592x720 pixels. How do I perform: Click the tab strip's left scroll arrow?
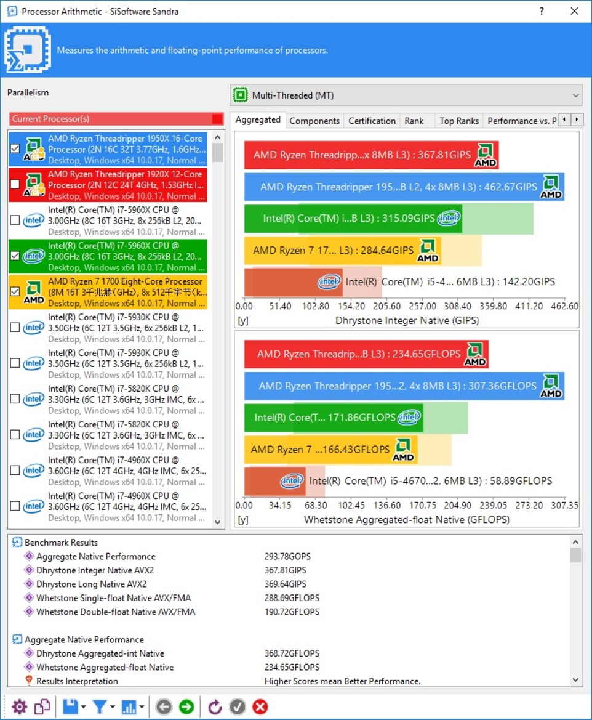pos(564,120)
